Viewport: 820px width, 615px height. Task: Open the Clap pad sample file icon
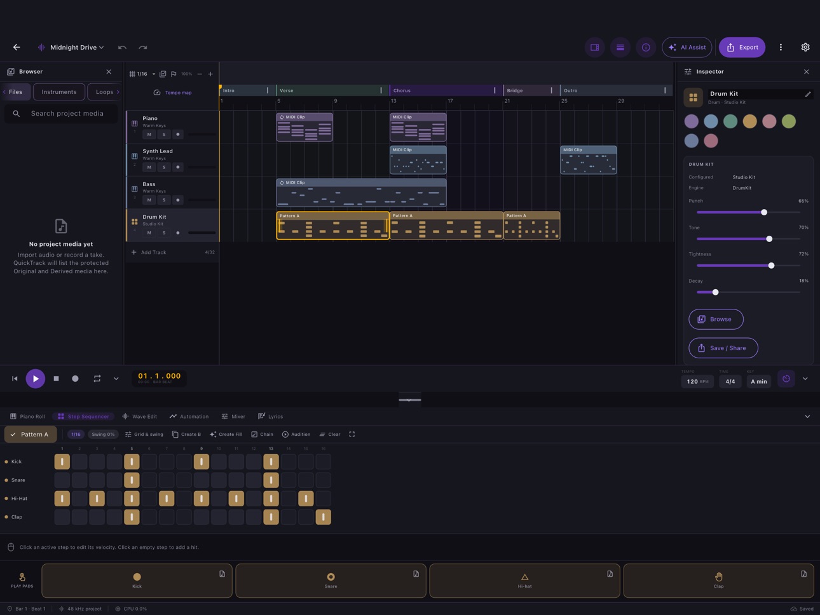(x=804, y=574)
